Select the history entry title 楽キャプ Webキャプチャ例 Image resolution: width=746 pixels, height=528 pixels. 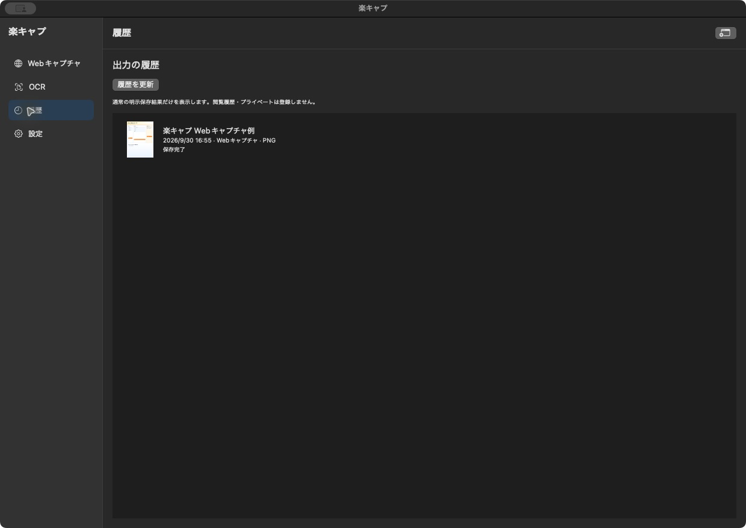209,130
